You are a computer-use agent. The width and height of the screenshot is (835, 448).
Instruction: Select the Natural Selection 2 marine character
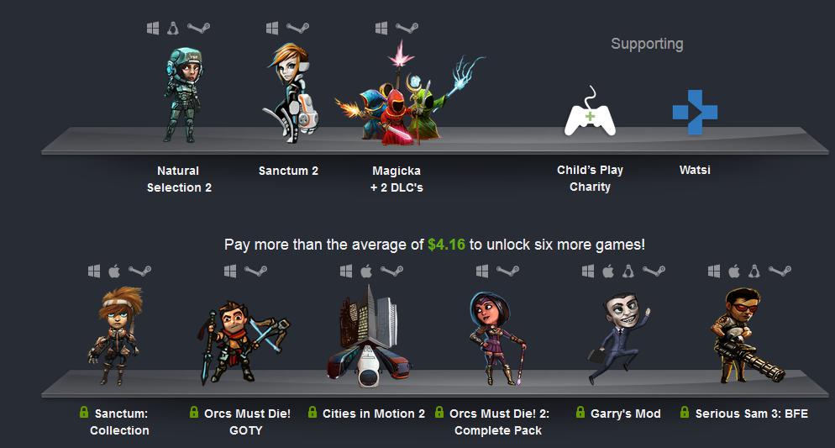[184, 95]
